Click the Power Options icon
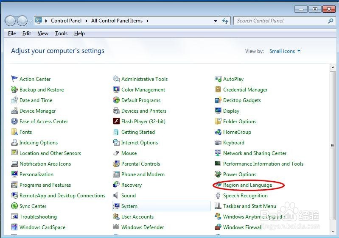Screen dimensions: 339x238 pos(218,174)
